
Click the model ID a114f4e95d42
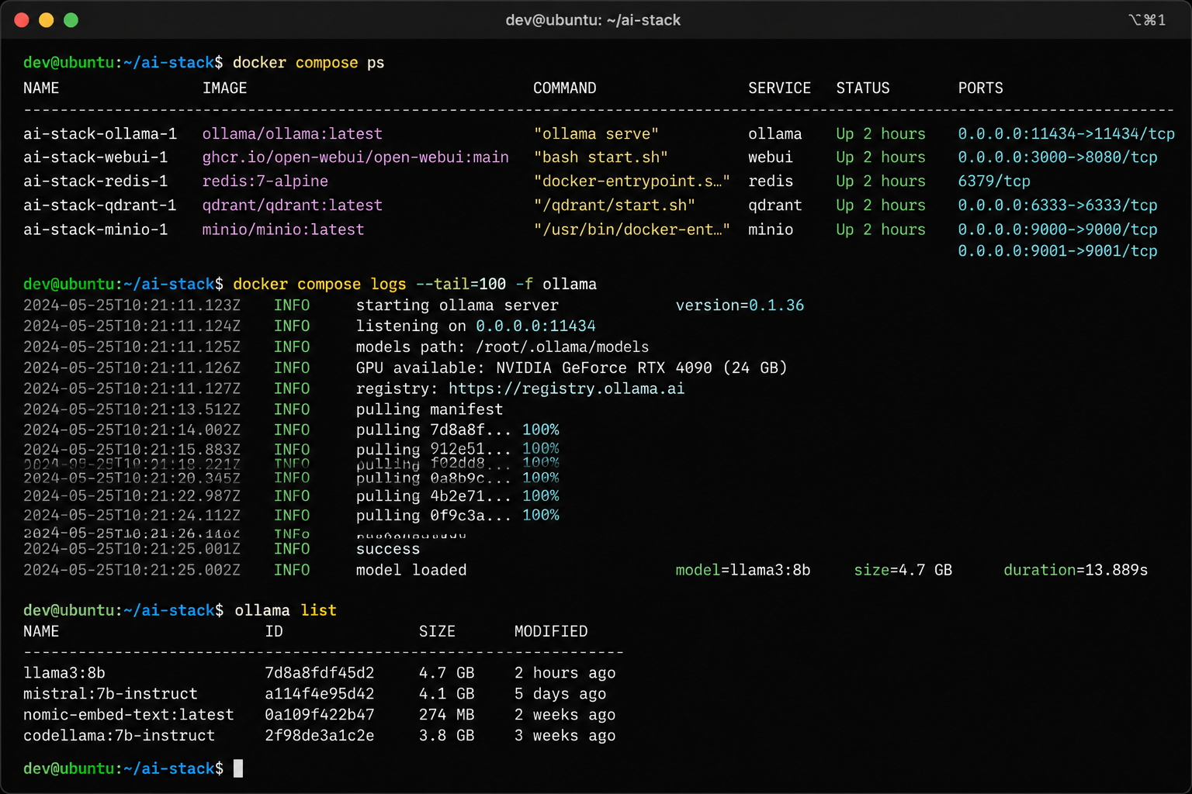tap(320, 694)
